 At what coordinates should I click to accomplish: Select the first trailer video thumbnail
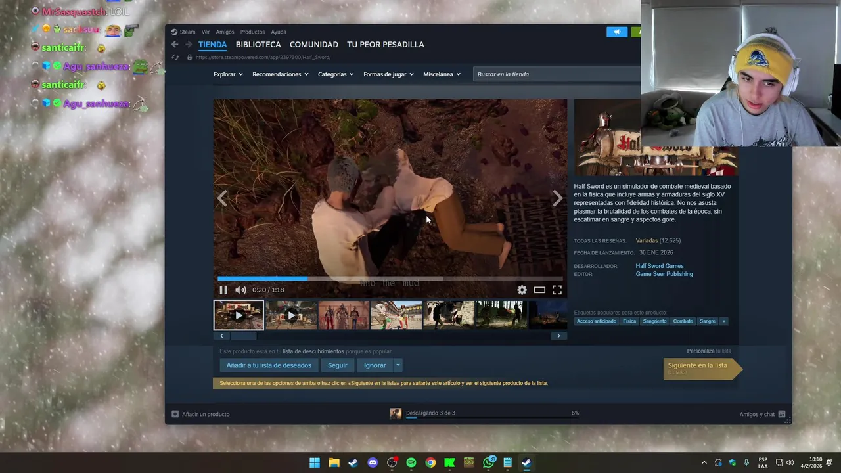(x=239, y=315)
